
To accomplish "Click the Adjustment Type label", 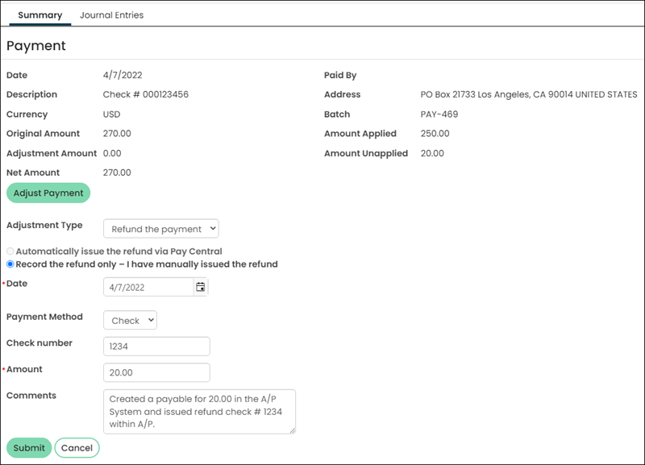I will (44, 226).
